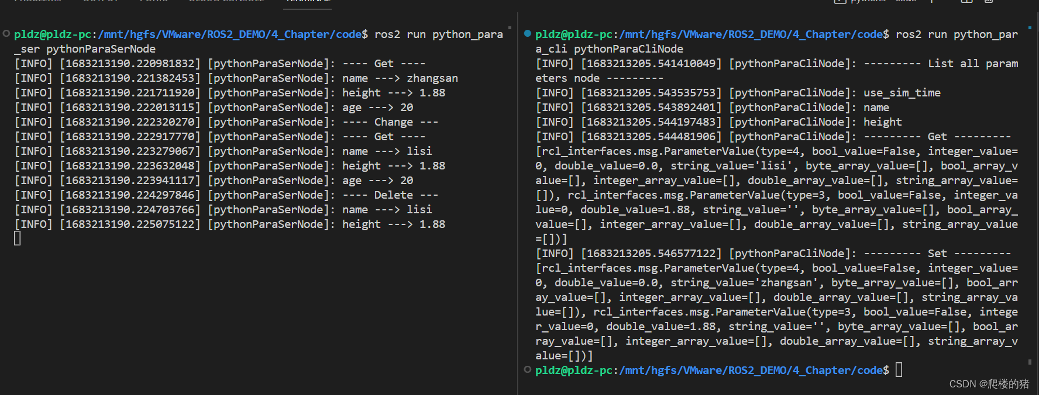Click the 'age ---> 20' line stamped 1683213190.223941117

pos(214,181)
